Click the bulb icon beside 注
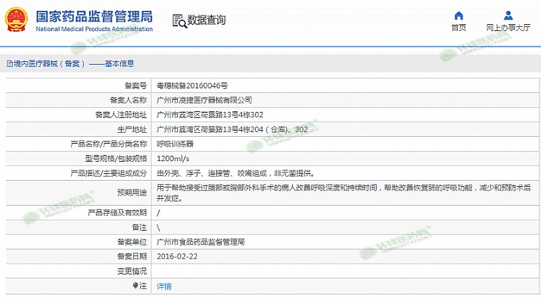This screenshot has height=298, width=541. [x=136, y=286]
